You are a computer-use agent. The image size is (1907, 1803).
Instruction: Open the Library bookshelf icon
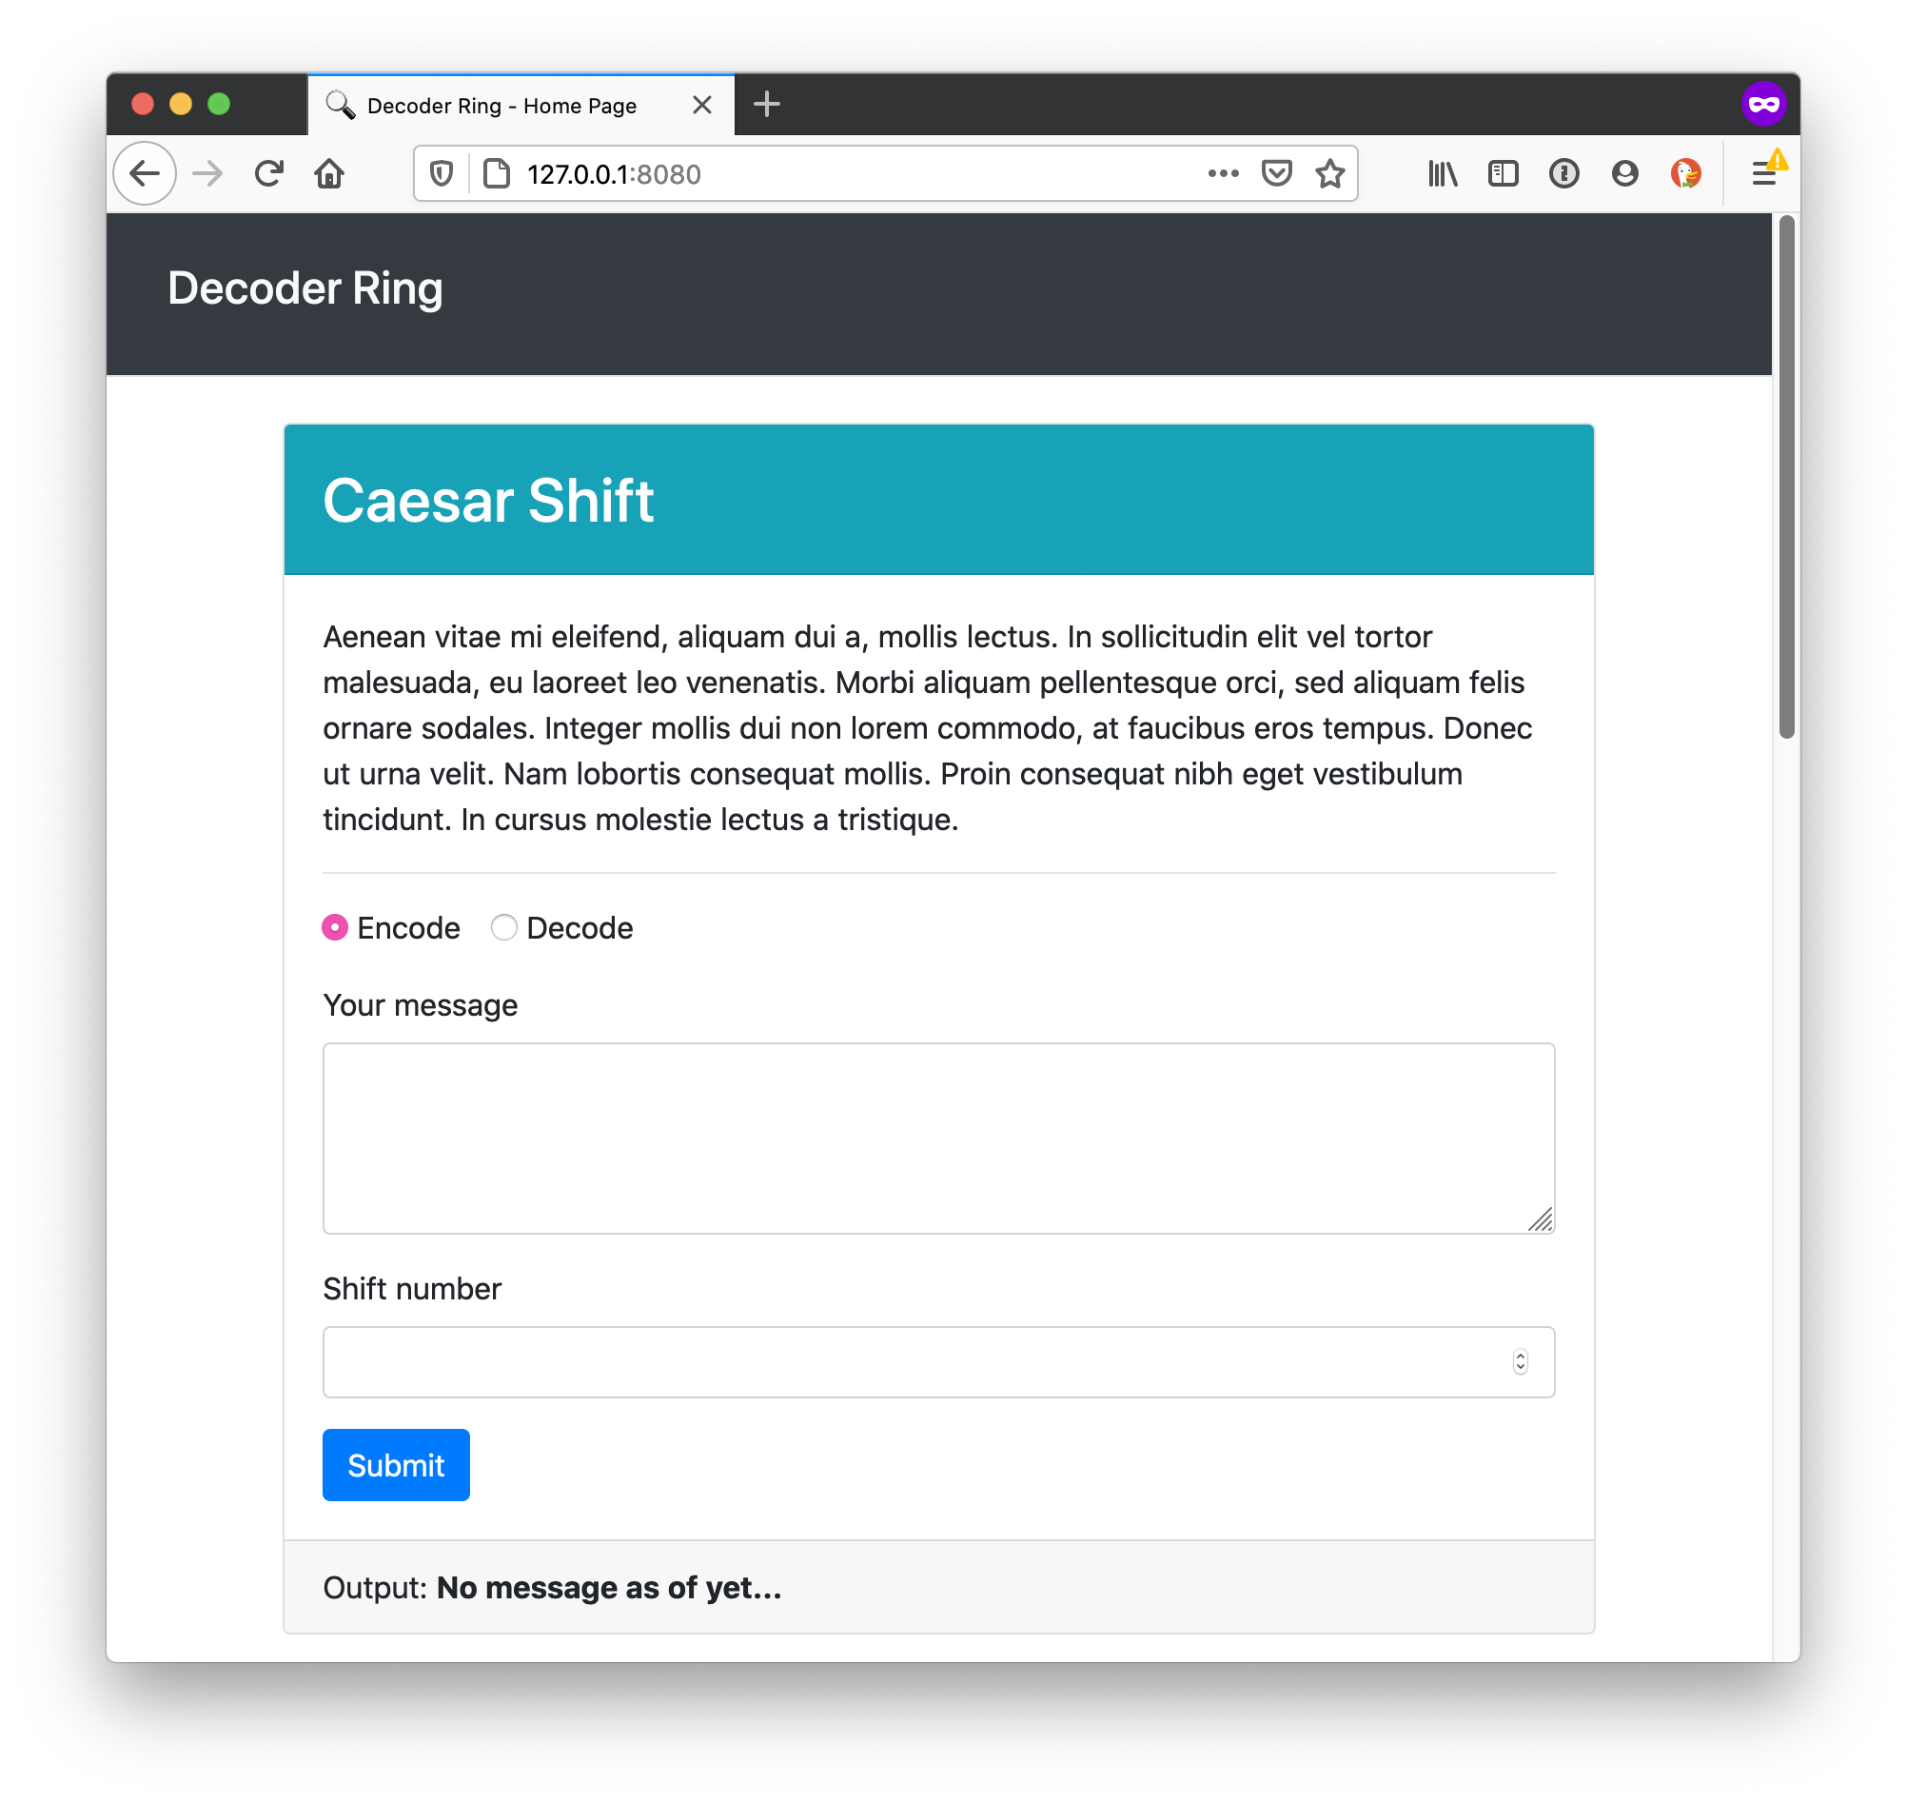pyautogui.click(x=1442, y=174)
